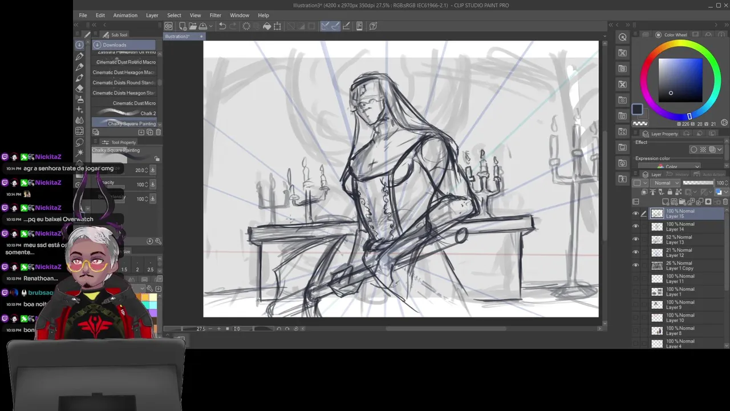730x411 pixels.
Task: Select Cinematic Dust Round Macro brush
Action: [x=124, y=62]
